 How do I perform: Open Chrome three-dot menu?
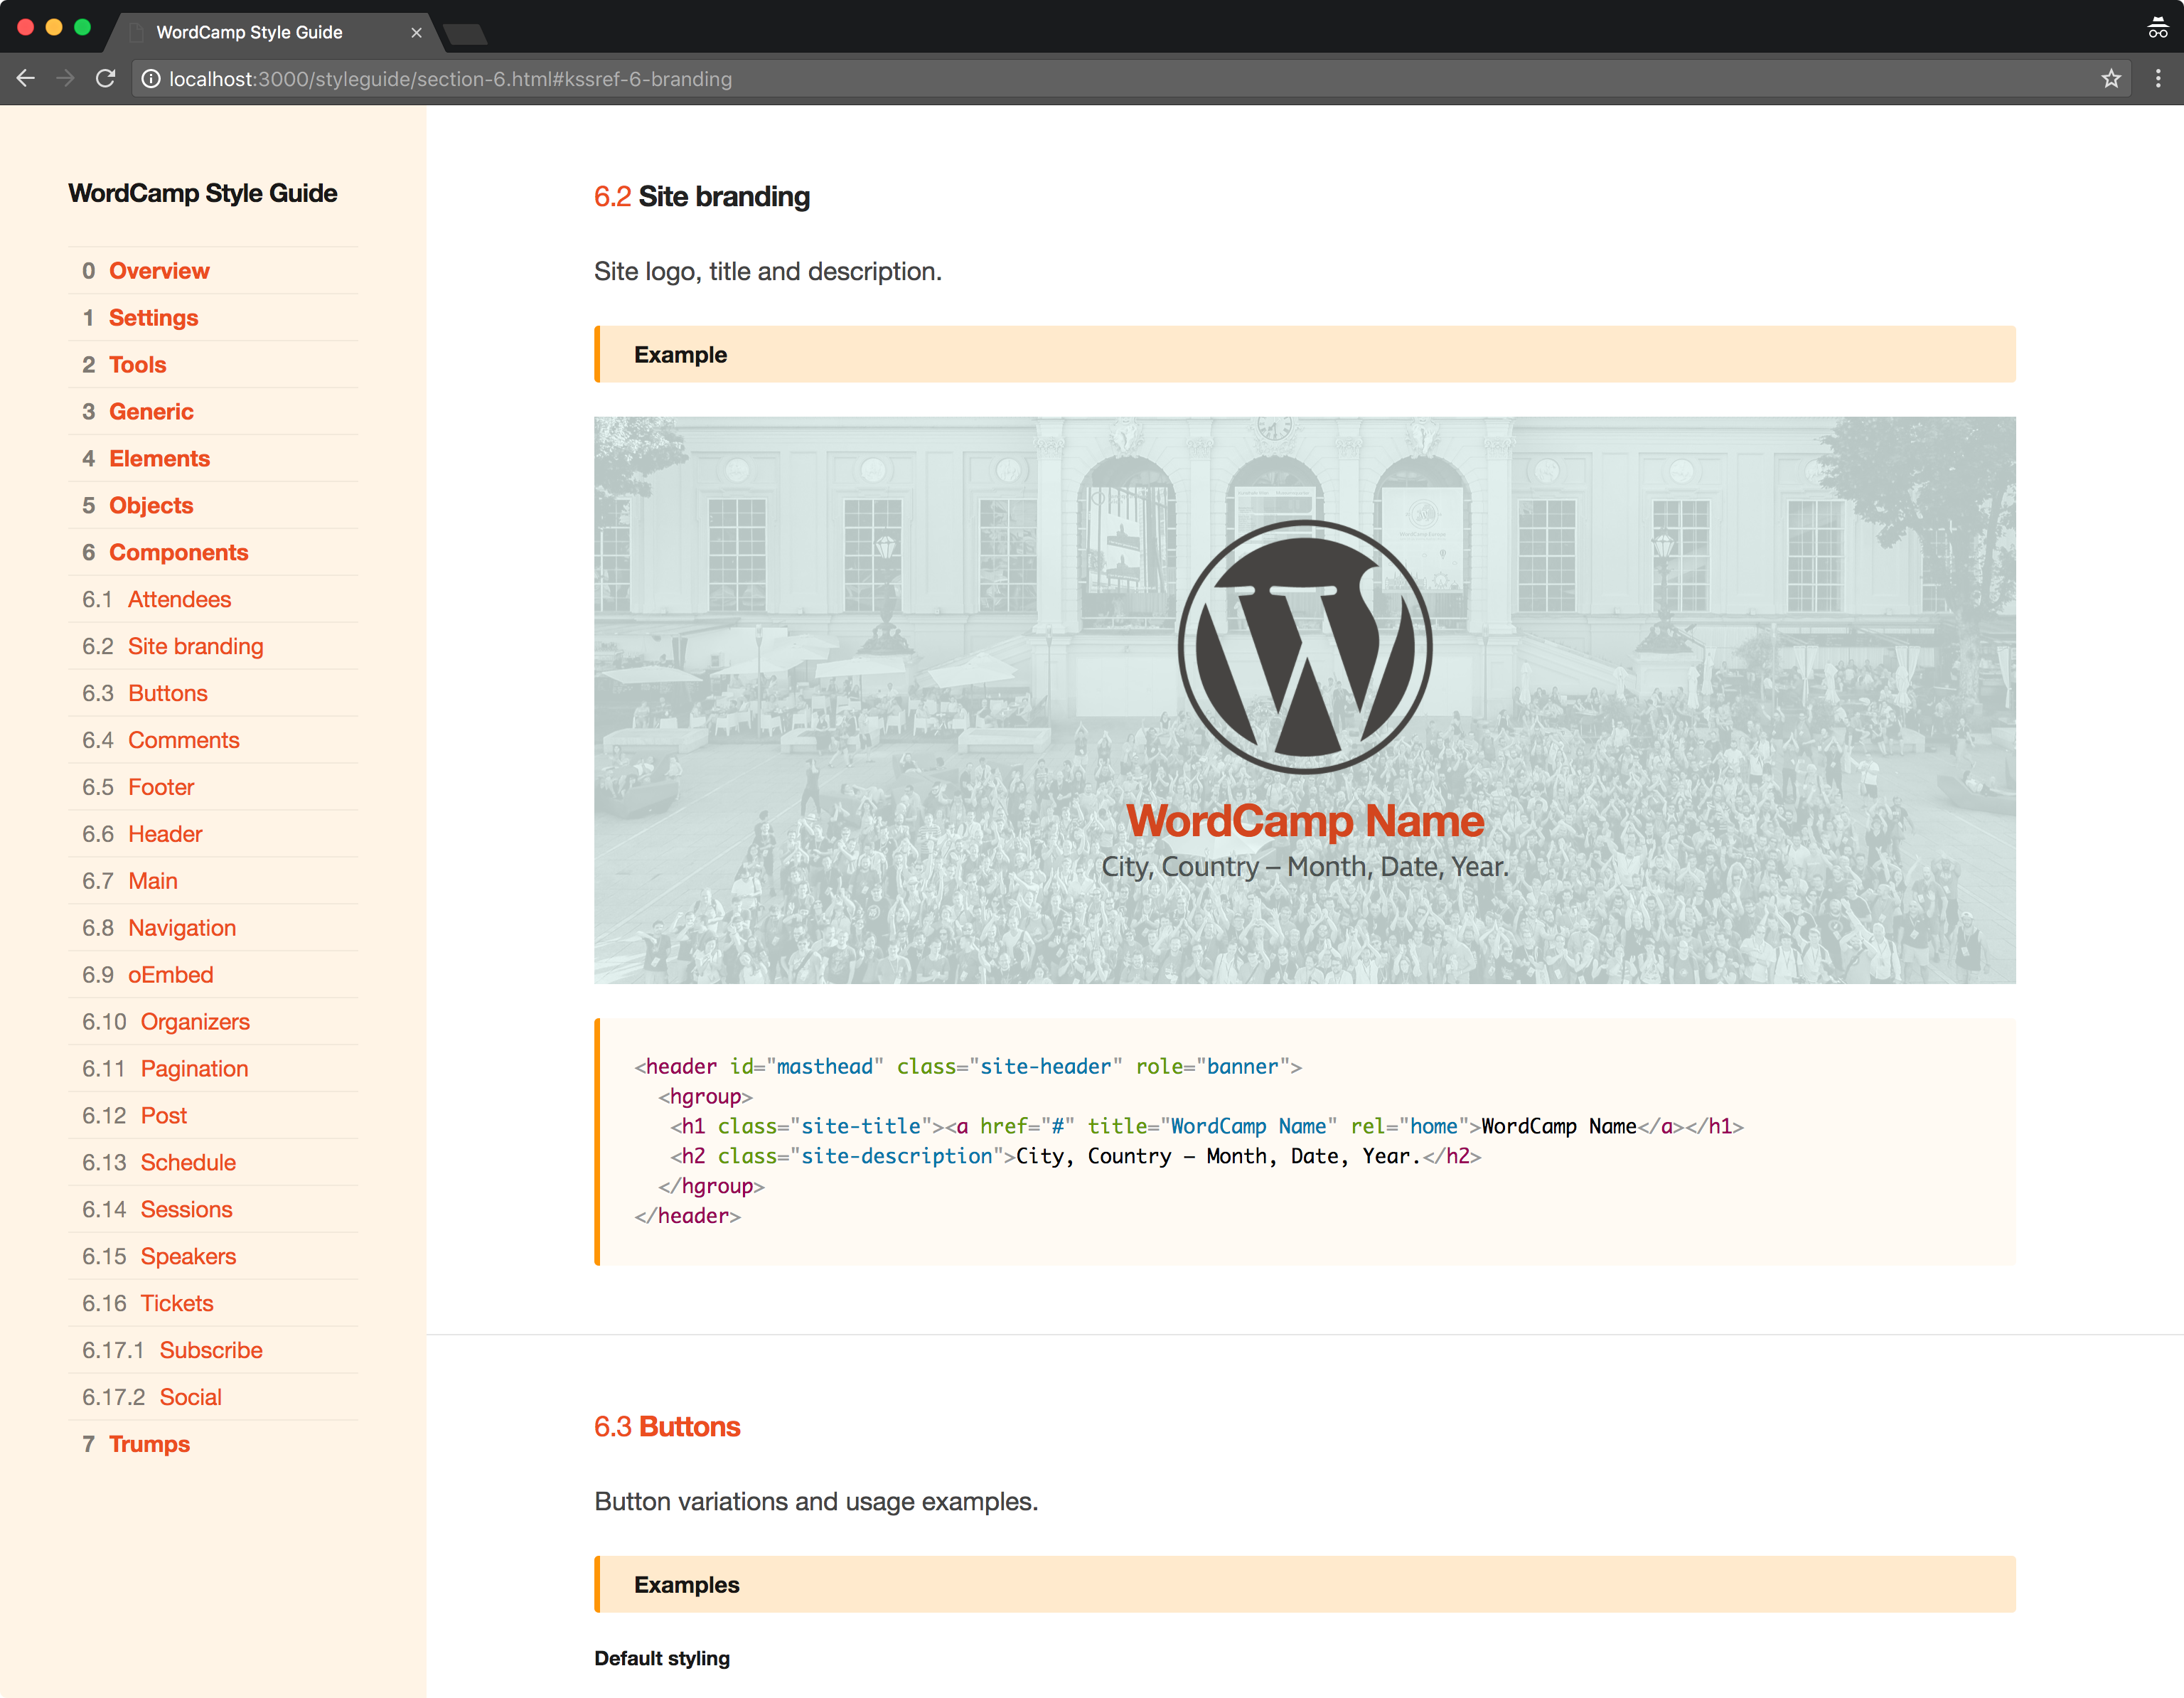[2158, 78]
